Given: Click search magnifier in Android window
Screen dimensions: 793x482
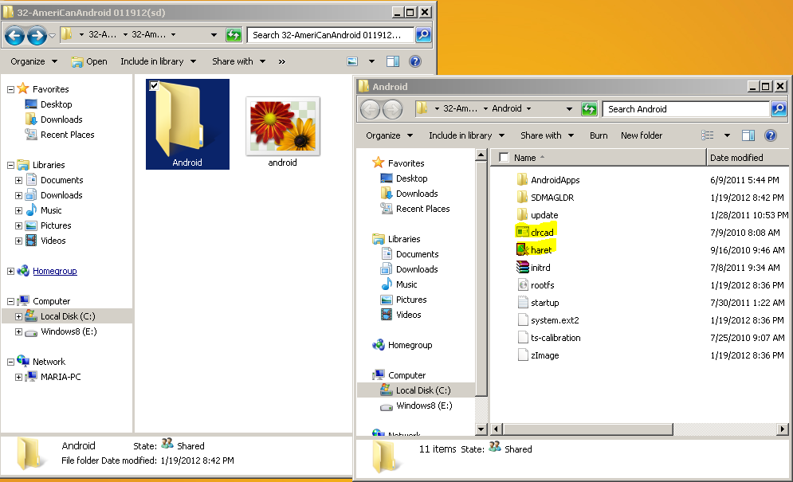Looking at the screenshot, I should pos(779,108).
